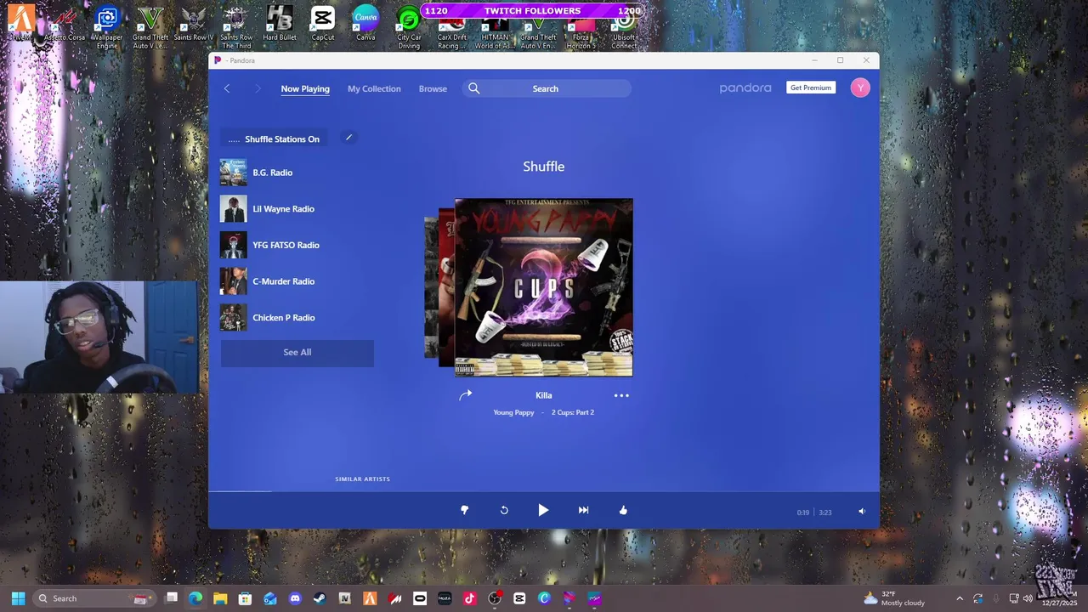Click the See All stations button
Screen dimensions: 1088x612
pyautogui.click(x=297, y=352)
